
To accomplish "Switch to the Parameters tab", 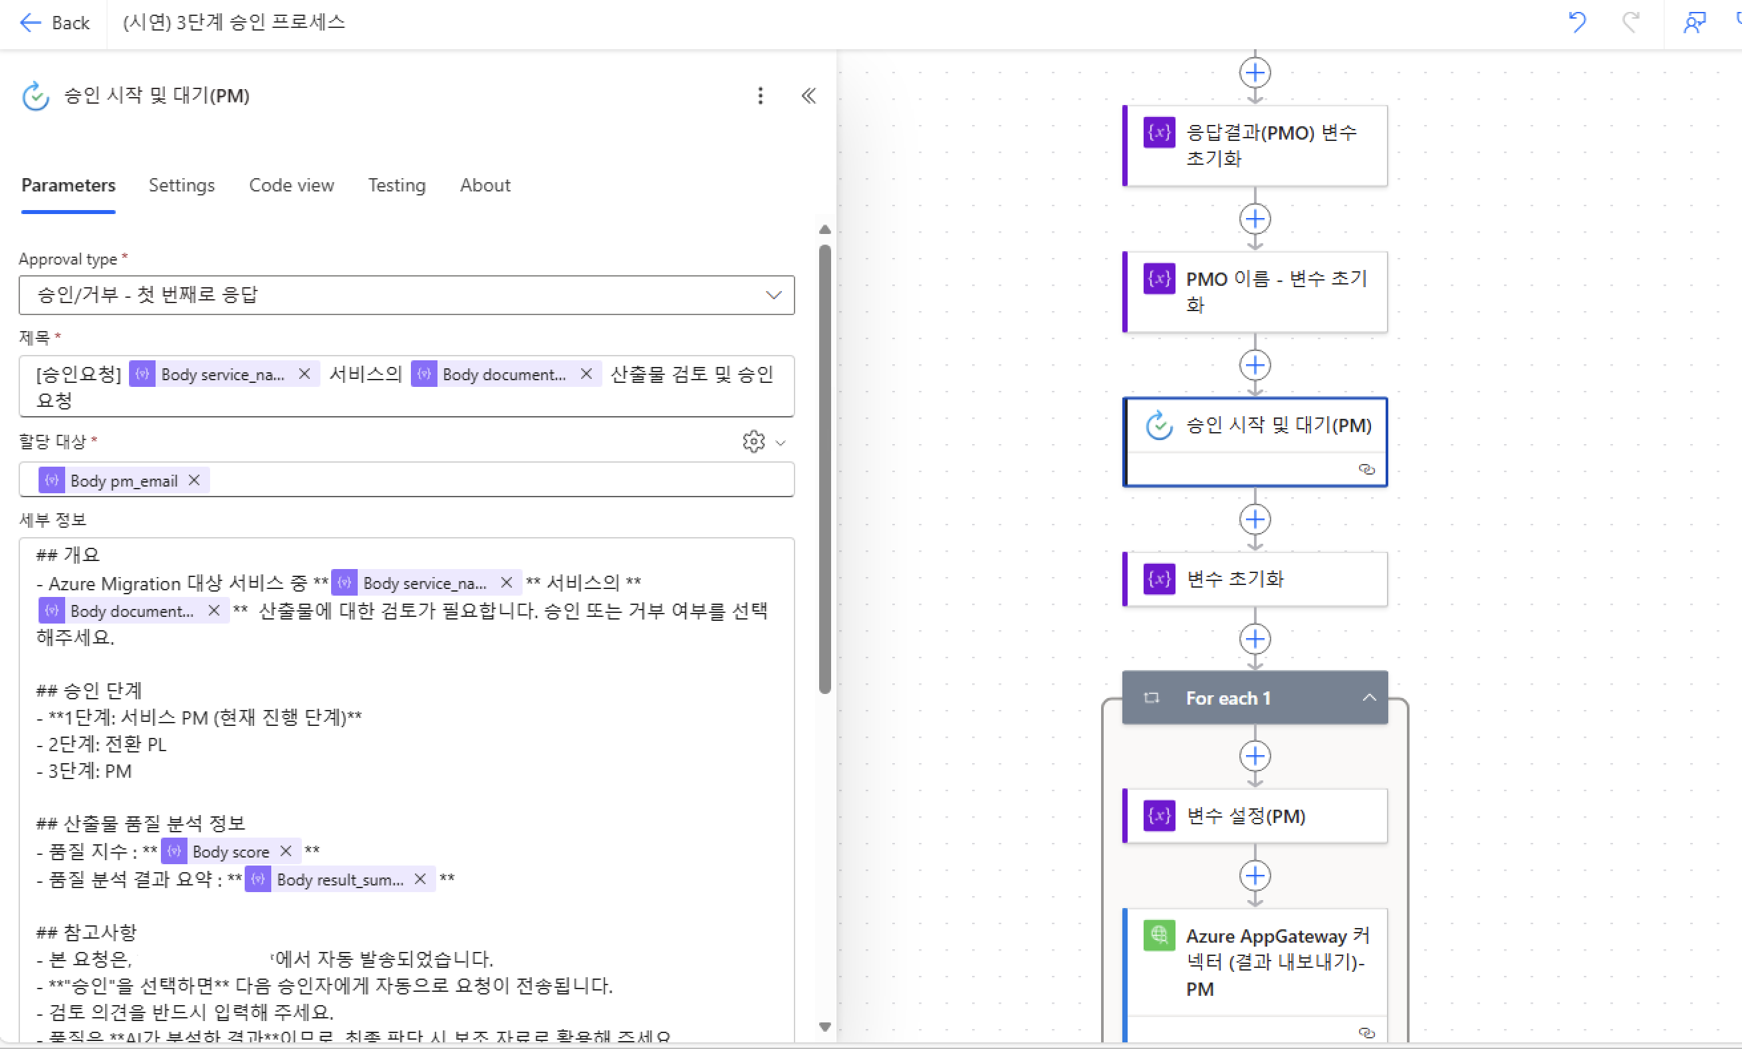I will pos(68,185).
